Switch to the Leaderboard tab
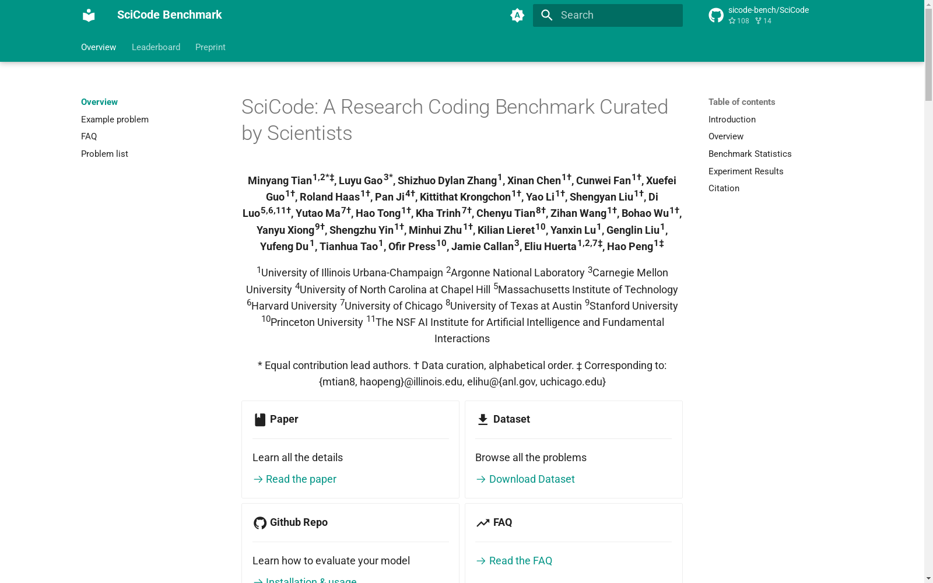 (156, 47)
